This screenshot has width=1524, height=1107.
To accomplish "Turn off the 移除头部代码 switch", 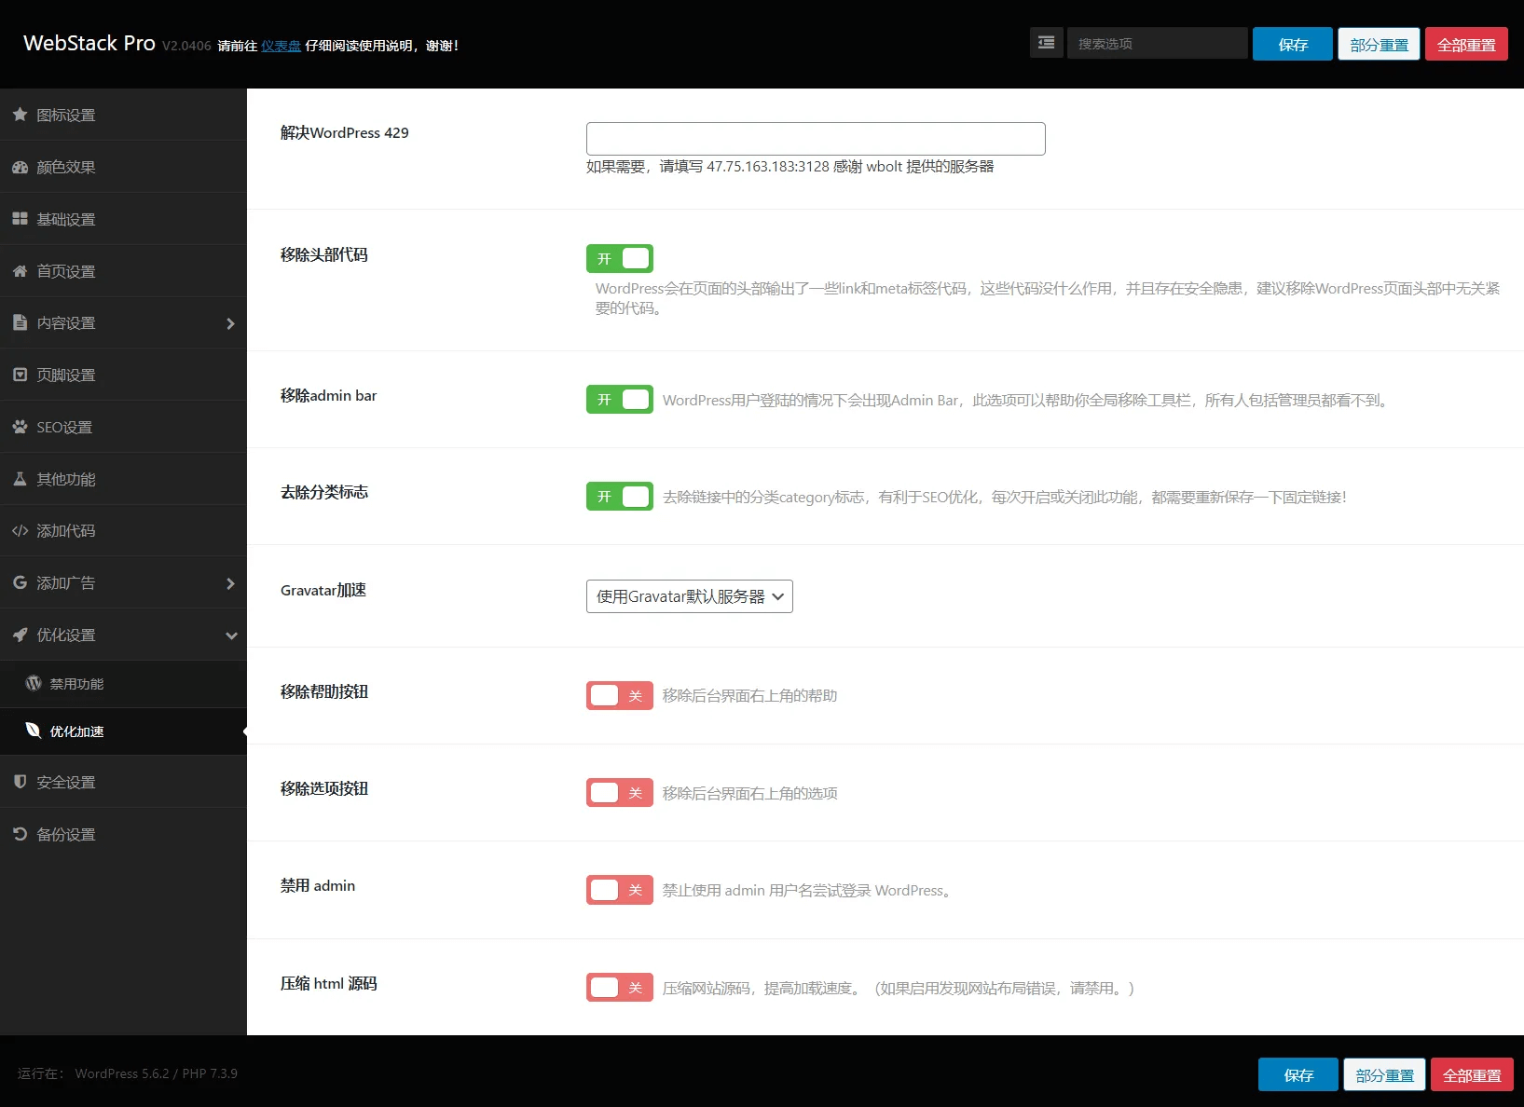I will point(619,258).
